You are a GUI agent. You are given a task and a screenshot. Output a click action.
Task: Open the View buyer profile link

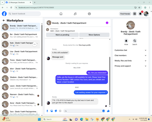[85, 45]
